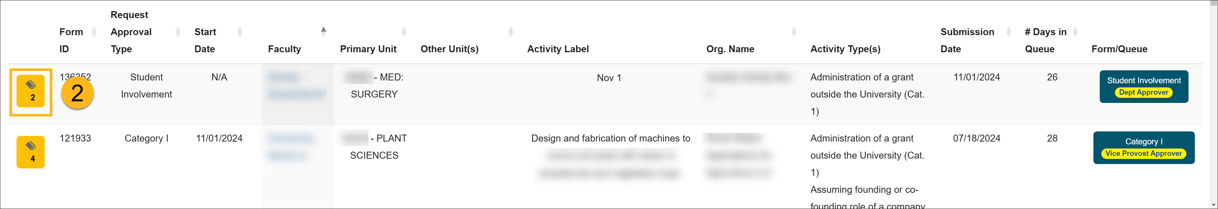Toggle sort order on # Days in Queue column

click(1076, 32)
